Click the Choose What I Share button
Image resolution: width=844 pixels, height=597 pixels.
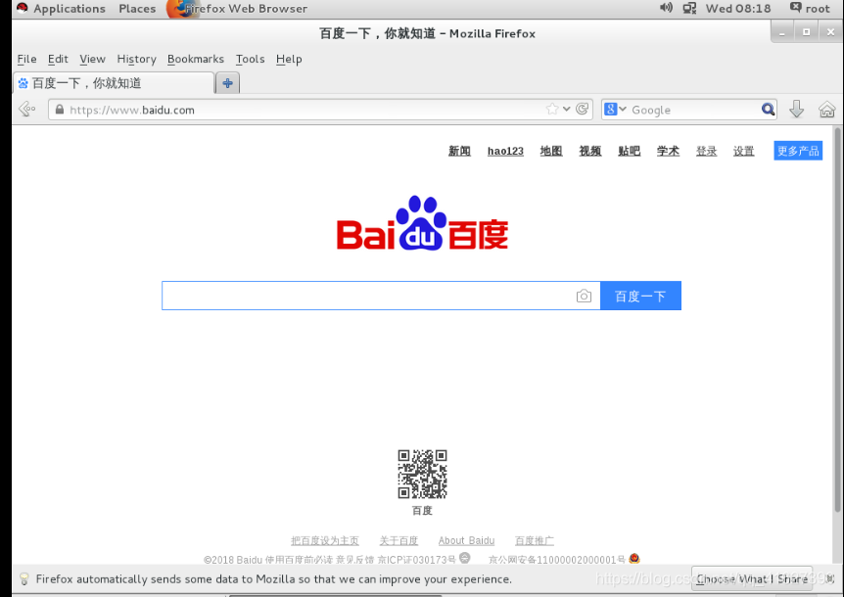(752, 578)
